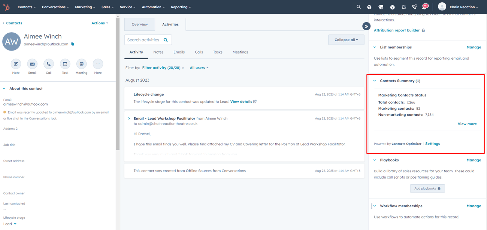Screen dimensions: 487x230
Task: Open the Email compose icon
Action: pos(32,64)
